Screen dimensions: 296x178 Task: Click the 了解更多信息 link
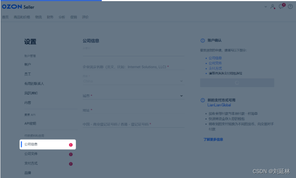point(213,140)
